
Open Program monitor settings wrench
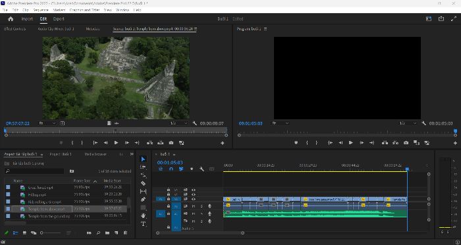point(423,123)
